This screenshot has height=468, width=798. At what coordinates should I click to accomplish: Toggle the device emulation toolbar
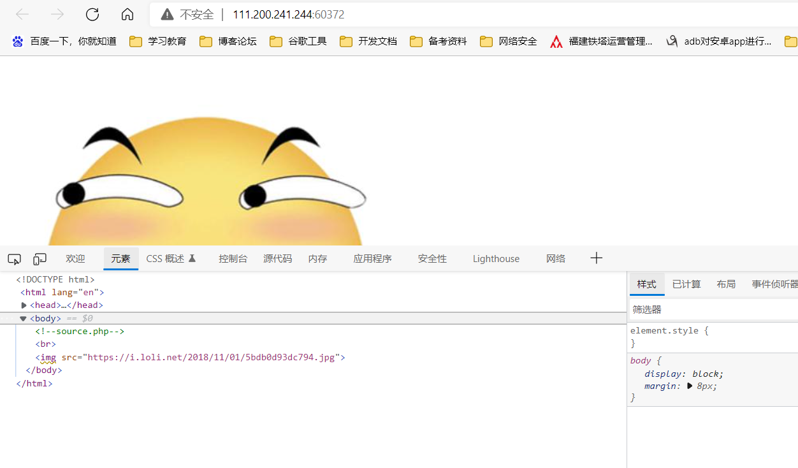(40, 258)
